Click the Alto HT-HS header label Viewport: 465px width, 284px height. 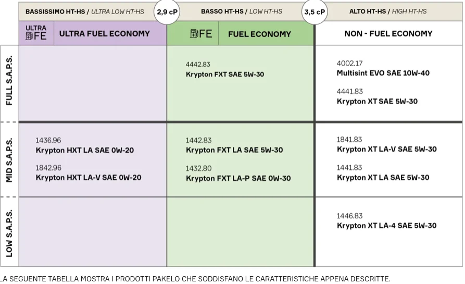pos(388,11)
